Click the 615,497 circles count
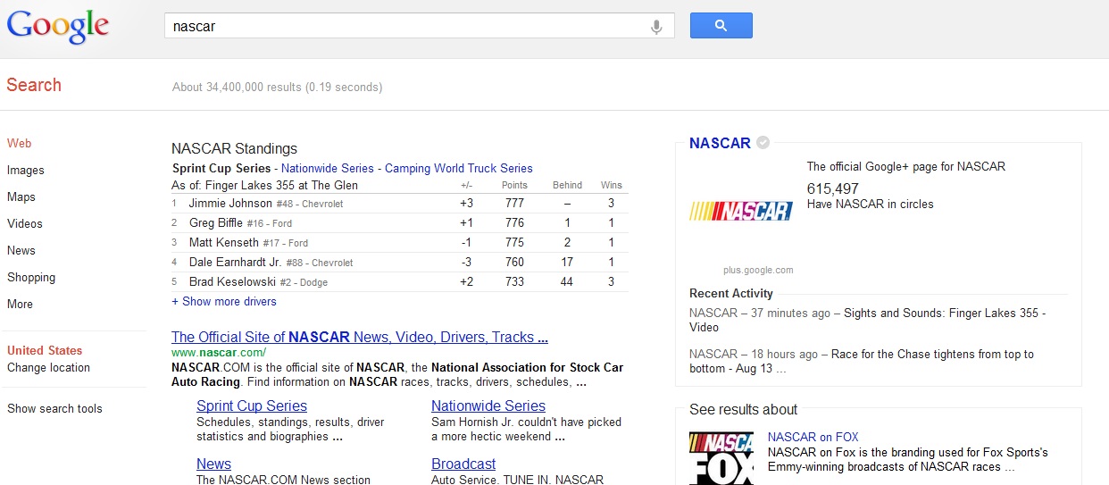 (833, 188)
